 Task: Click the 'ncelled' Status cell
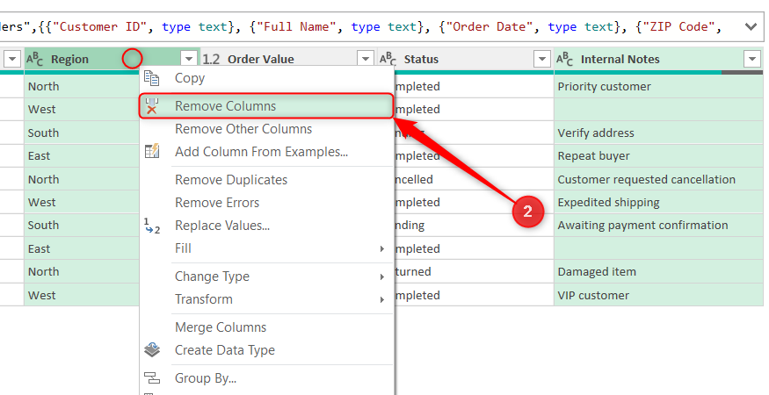474,179
